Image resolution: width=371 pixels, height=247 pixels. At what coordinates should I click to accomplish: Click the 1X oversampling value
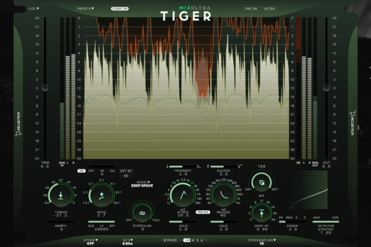[x=262, y=244]
